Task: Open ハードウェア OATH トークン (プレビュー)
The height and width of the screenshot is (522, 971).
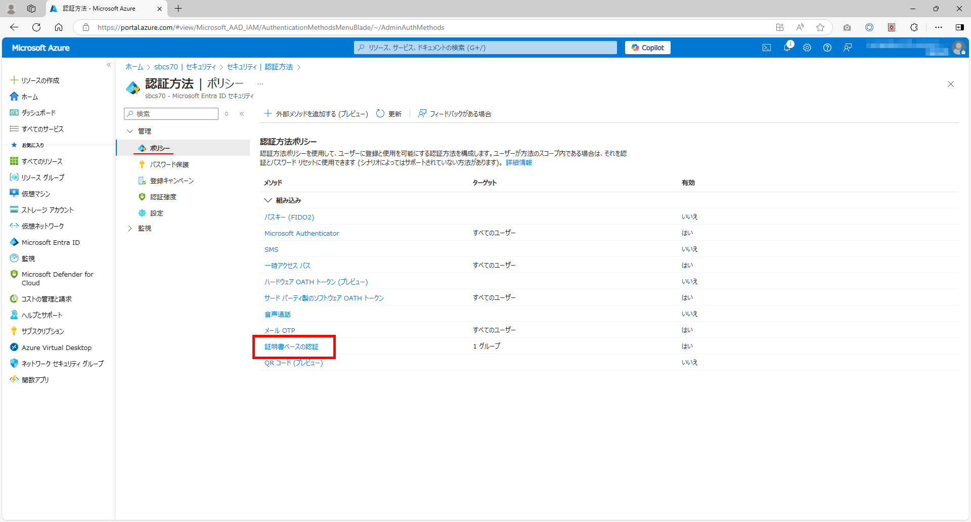Action: pyautogui.click(x=316, y=282)
